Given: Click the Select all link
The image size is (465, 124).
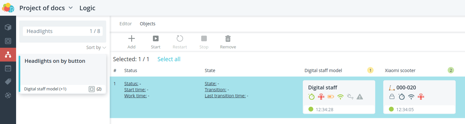Looking at the screenshot, I should click(169, 59).
